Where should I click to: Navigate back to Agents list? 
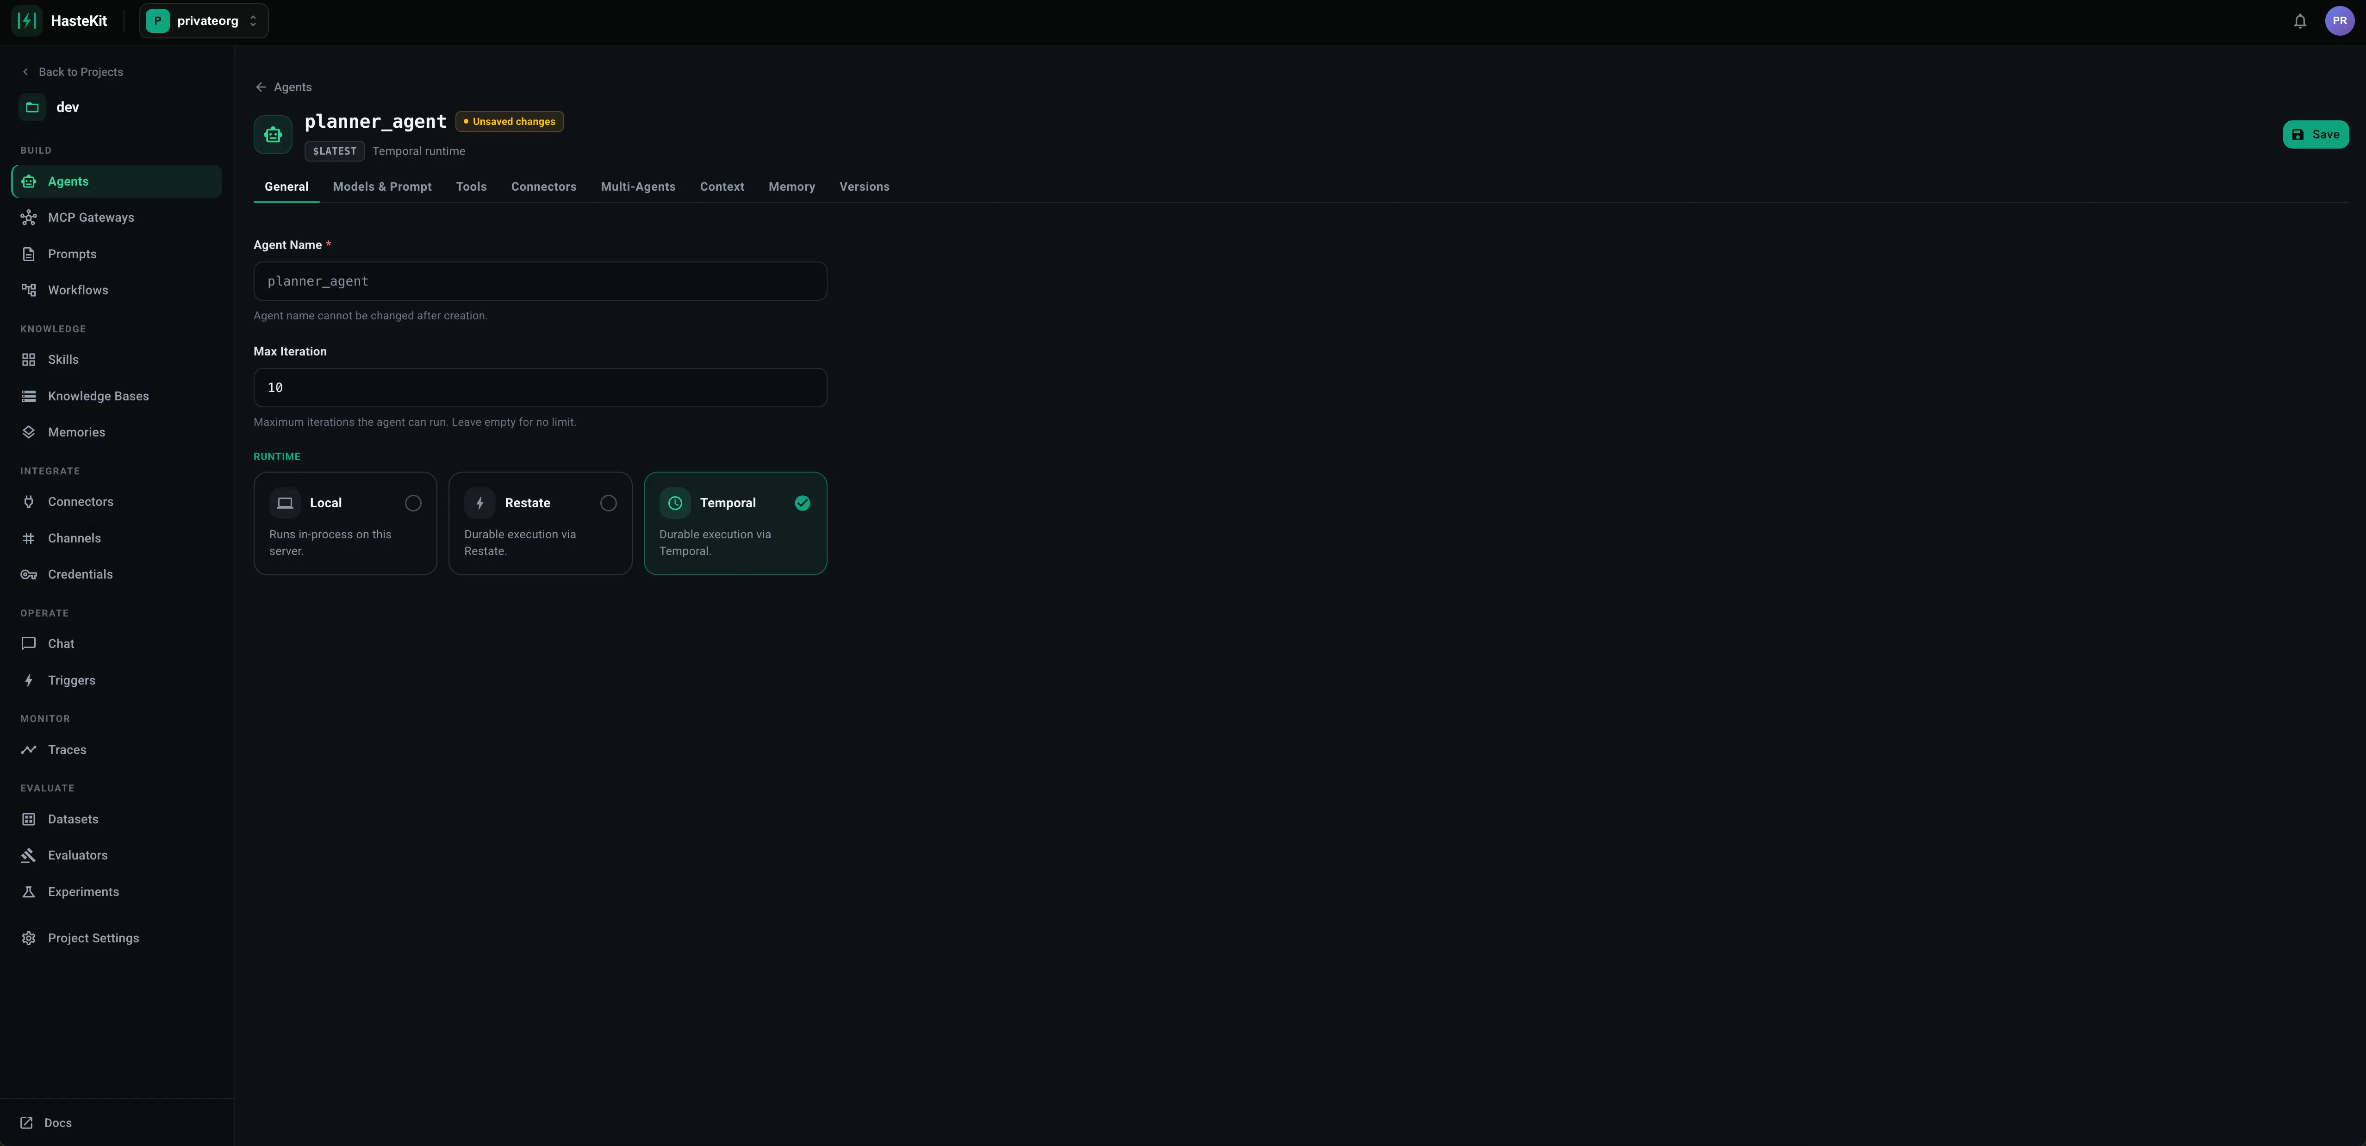point(284,87)
